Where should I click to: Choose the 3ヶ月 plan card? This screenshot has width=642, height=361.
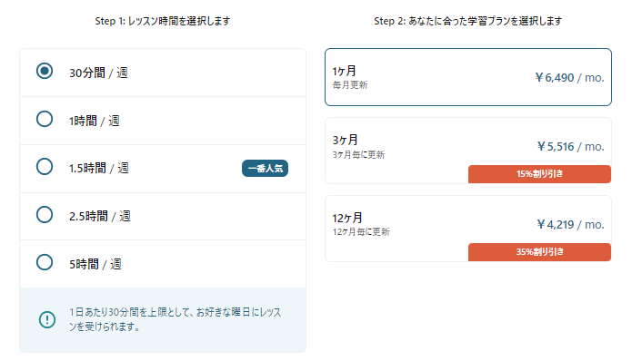[468, 151]
